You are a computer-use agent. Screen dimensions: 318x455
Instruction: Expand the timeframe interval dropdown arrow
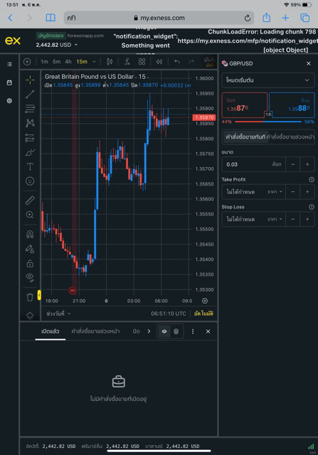coord(94,62)
